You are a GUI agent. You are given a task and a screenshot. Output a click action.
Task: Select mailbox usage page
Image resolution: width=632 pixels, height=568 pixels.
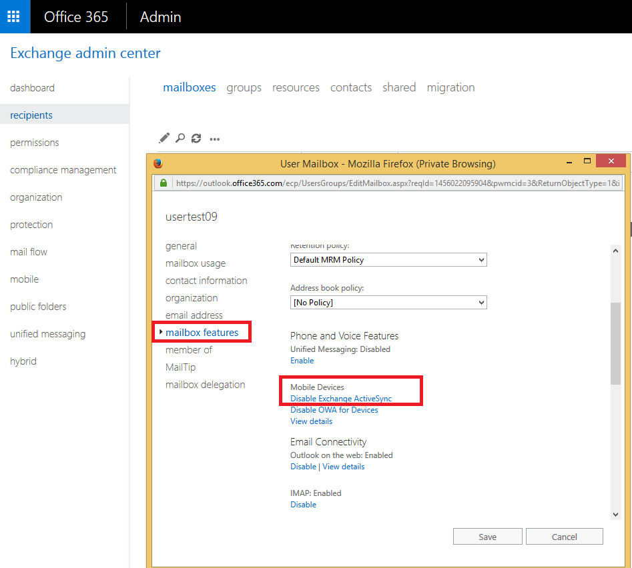(x=196, y=263)
